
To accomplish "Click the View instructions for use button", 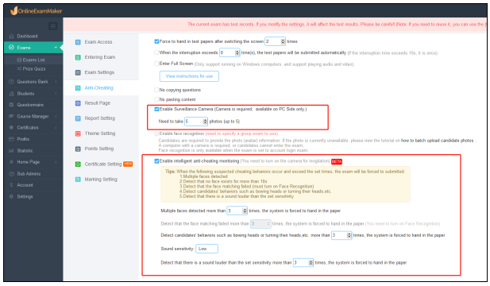I will (189, 76).
